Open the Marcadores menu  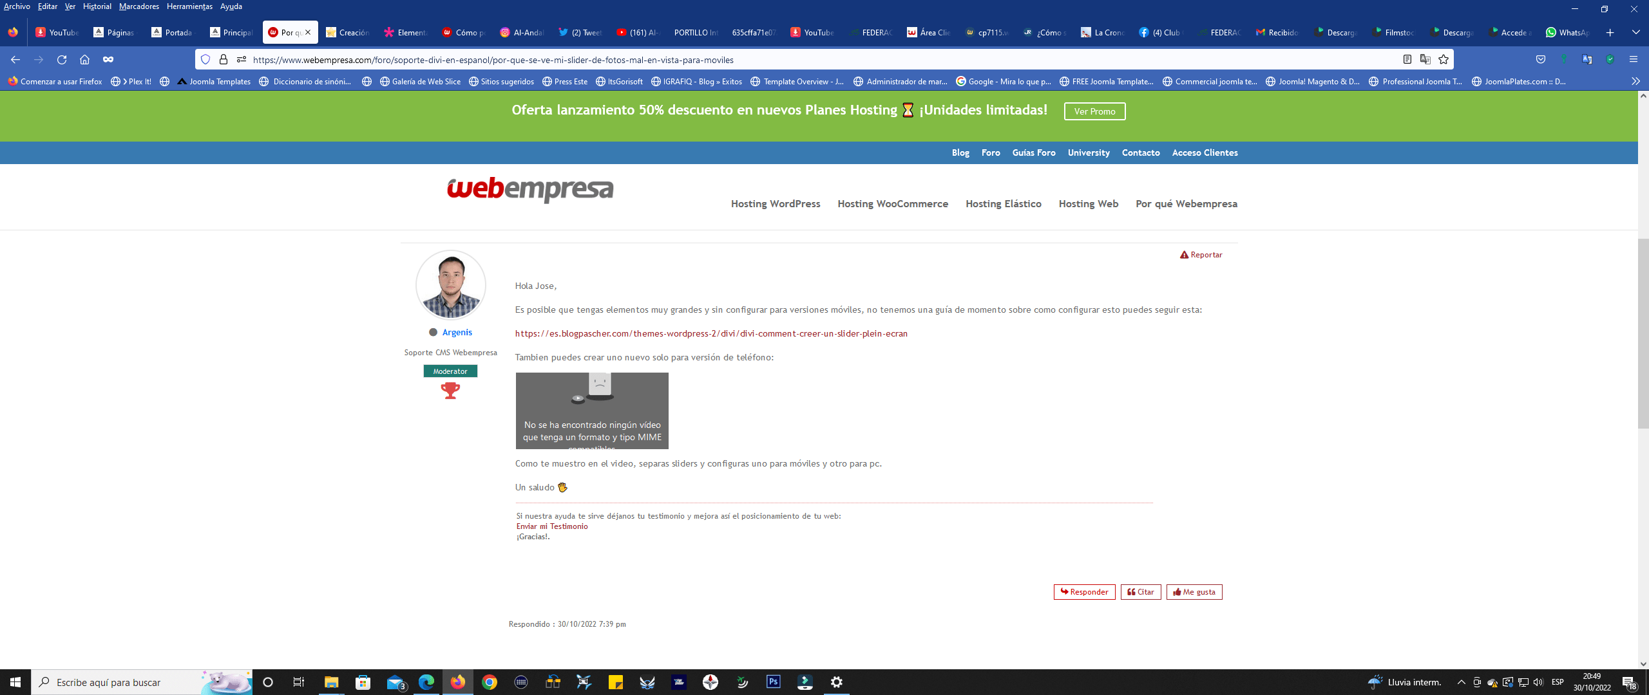click(139, 6)
